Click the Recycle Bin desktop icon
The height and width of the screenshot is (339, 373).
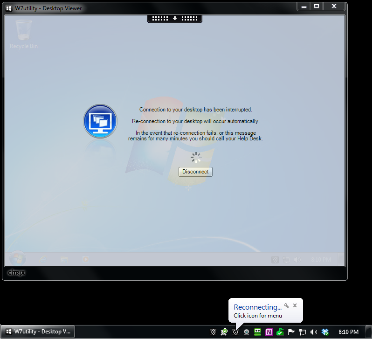[23, 34]
